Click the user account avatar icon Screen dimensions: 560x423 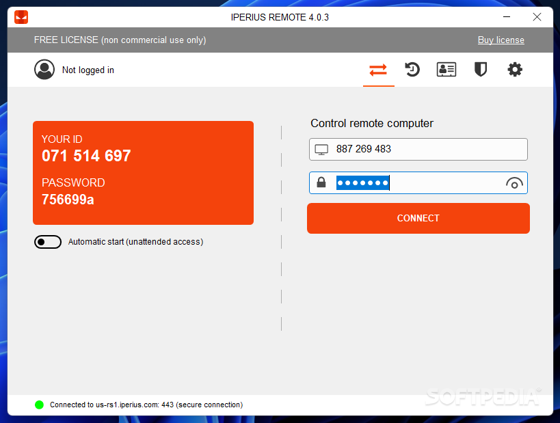44,69
